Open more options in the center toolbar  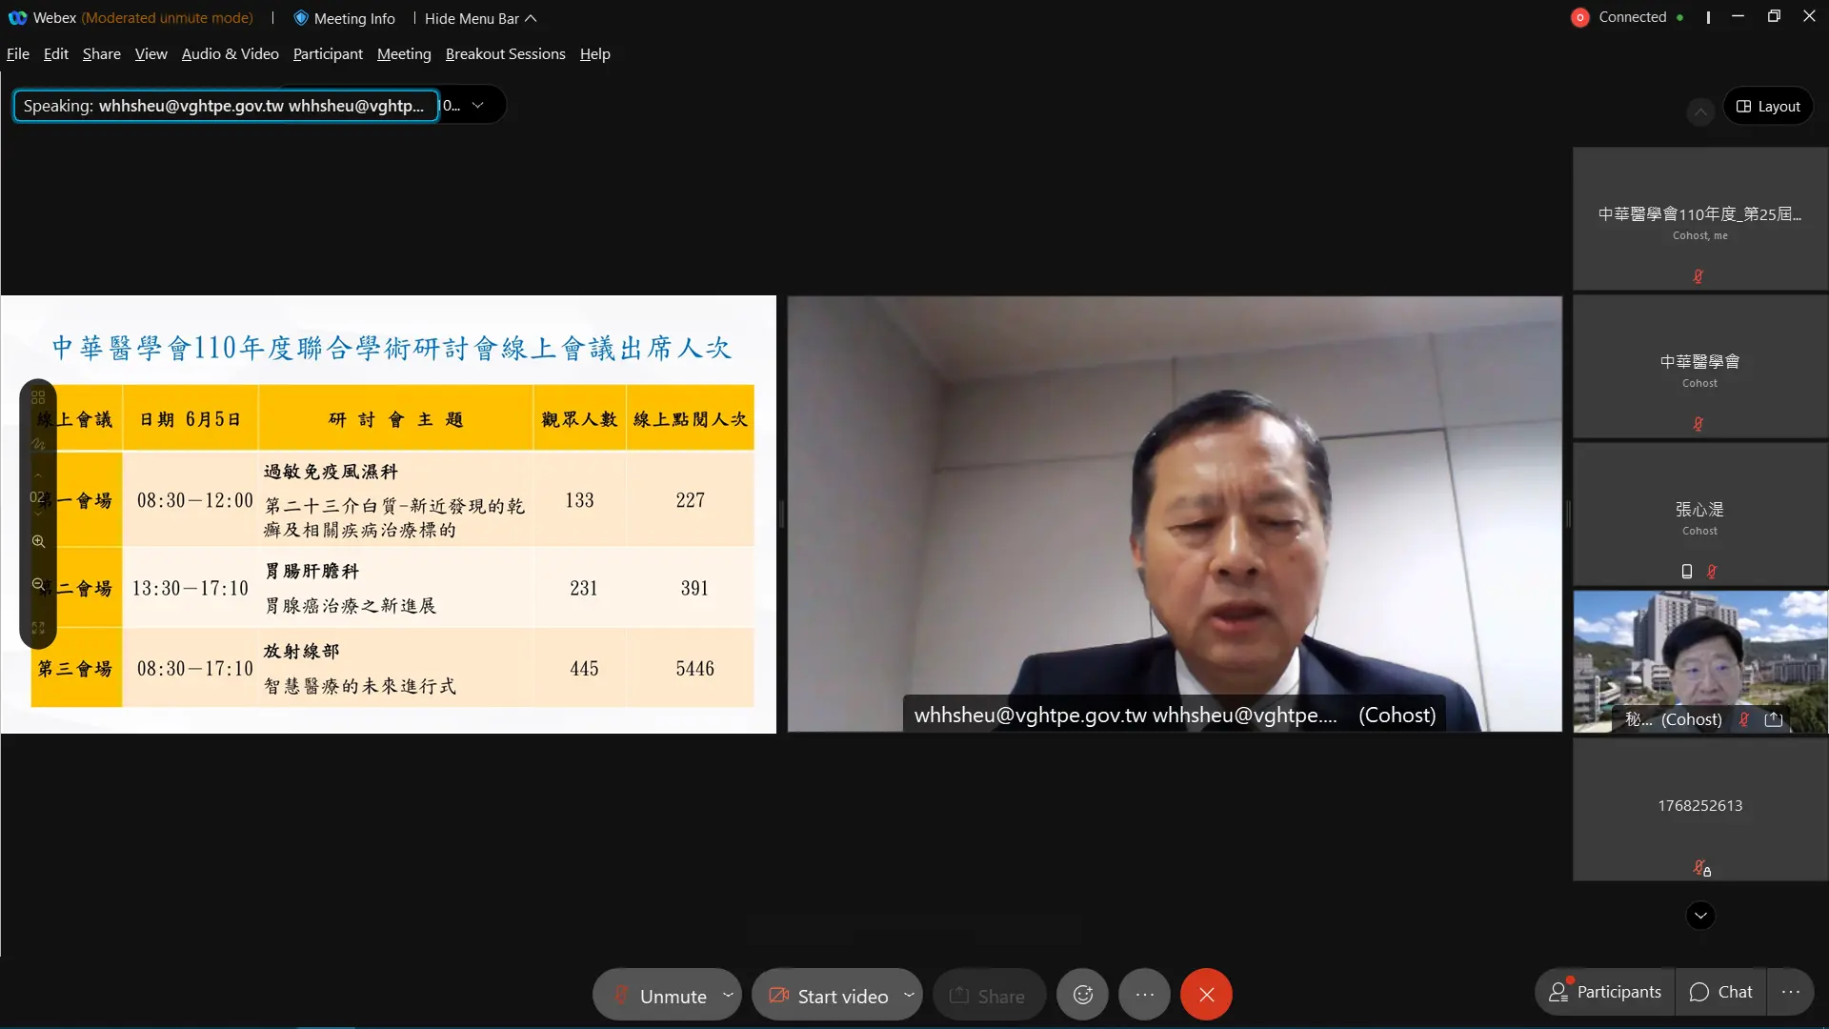(1144, 995)
